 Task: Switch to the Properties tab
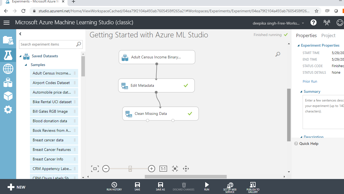[x=306, y=35]
